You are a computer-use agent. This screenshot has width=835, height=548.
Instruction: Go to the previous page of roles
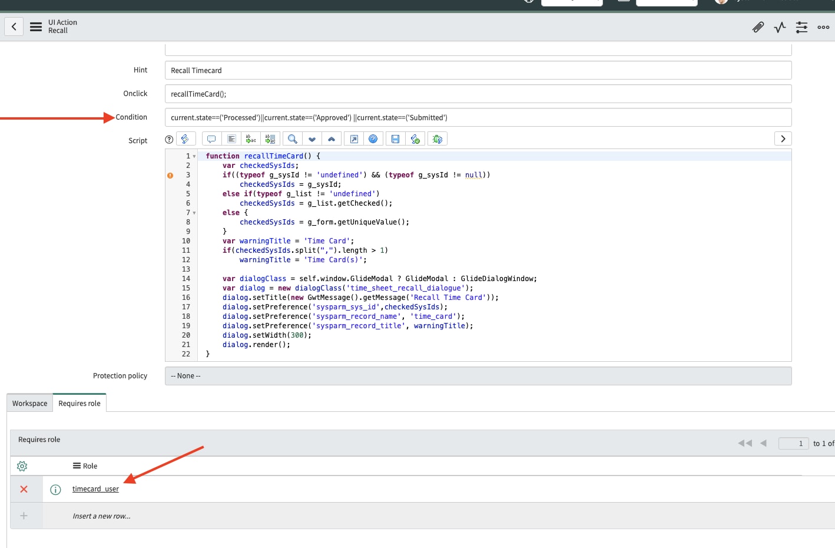click(763, 443)
